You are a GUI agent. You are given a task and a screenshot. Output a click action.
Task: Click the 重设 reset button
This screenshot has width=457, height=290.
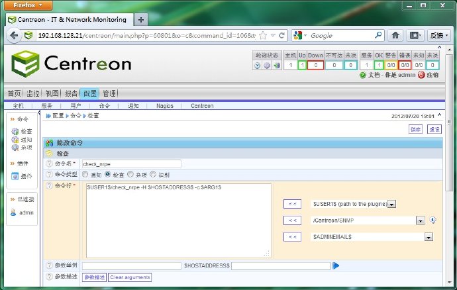434,129
